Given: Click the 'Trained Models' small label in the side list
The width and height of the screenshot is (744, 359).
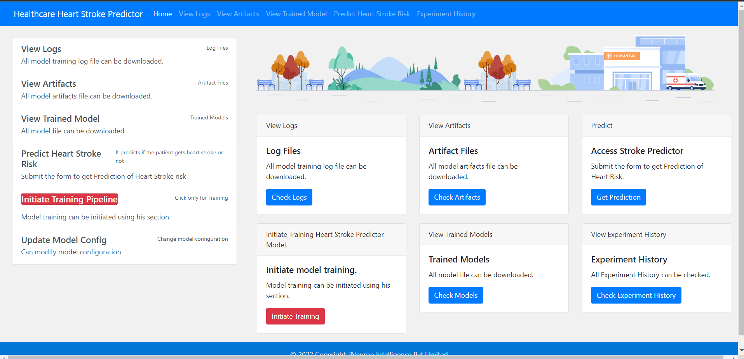Looking at the screenshot, I should (209, 117).
